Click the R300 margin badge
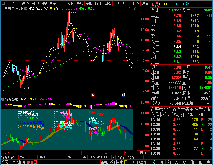 coord(157,4)
